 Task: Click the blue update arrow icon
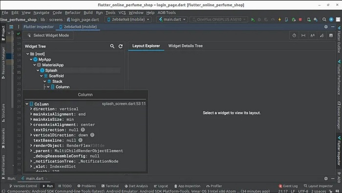point(331,19)
